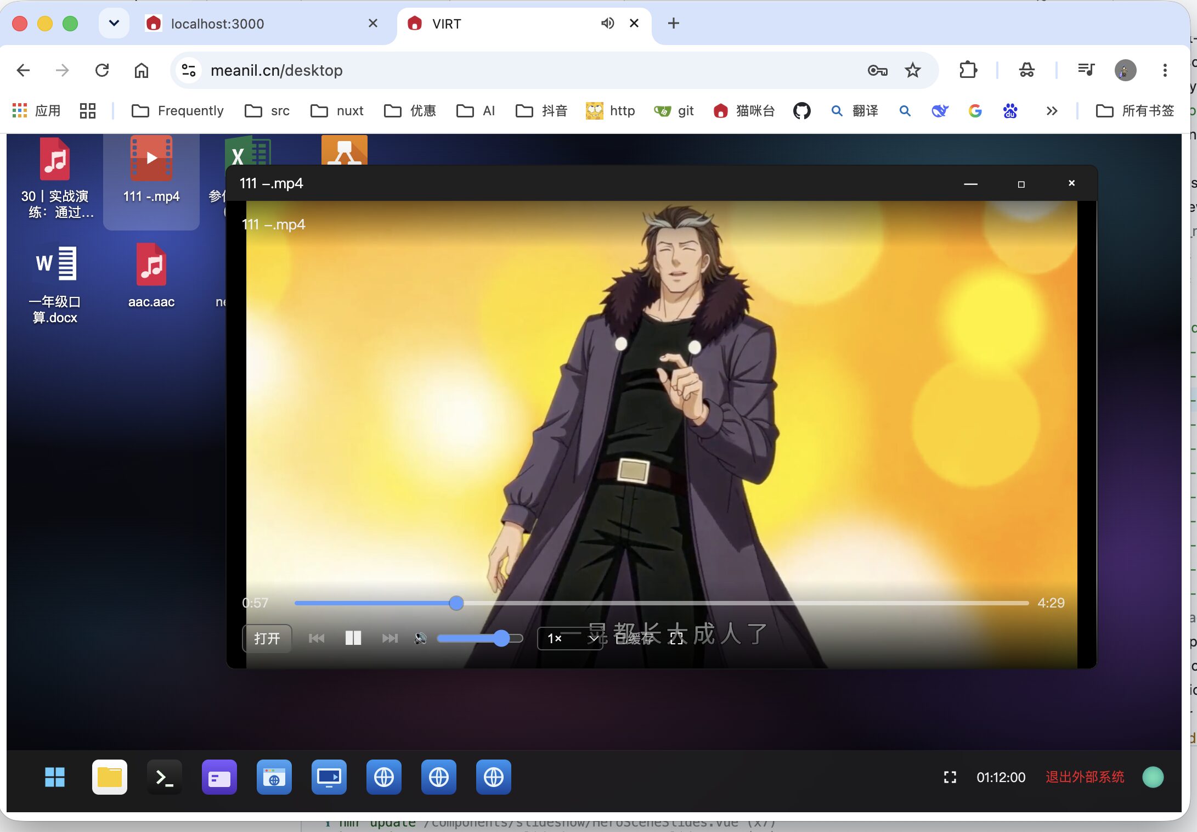Click the 0:57 elapsed time label
This screenshot has height=832, width=1197.
(x=255, y=603)
